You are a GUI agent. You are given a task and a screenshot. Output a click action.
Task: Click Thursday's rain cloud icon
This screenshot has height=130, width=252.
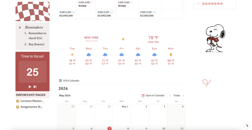[105, 55]
